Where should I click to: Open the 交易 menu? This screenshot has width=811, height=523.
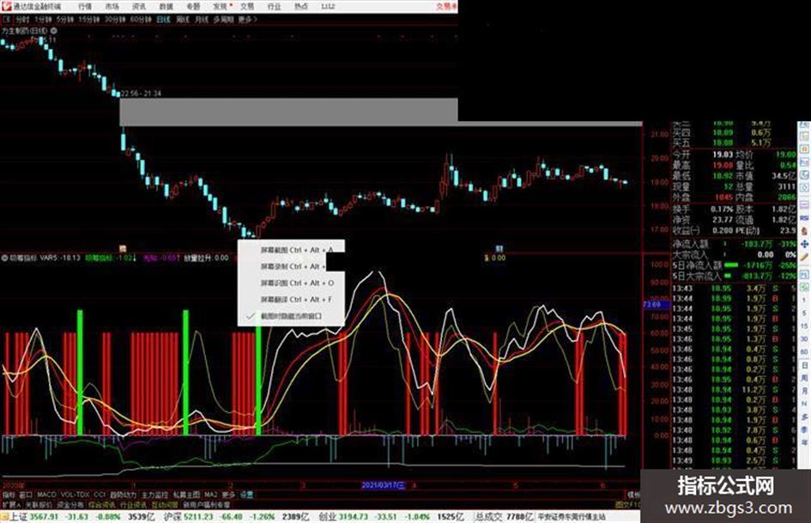coord(247,6)
